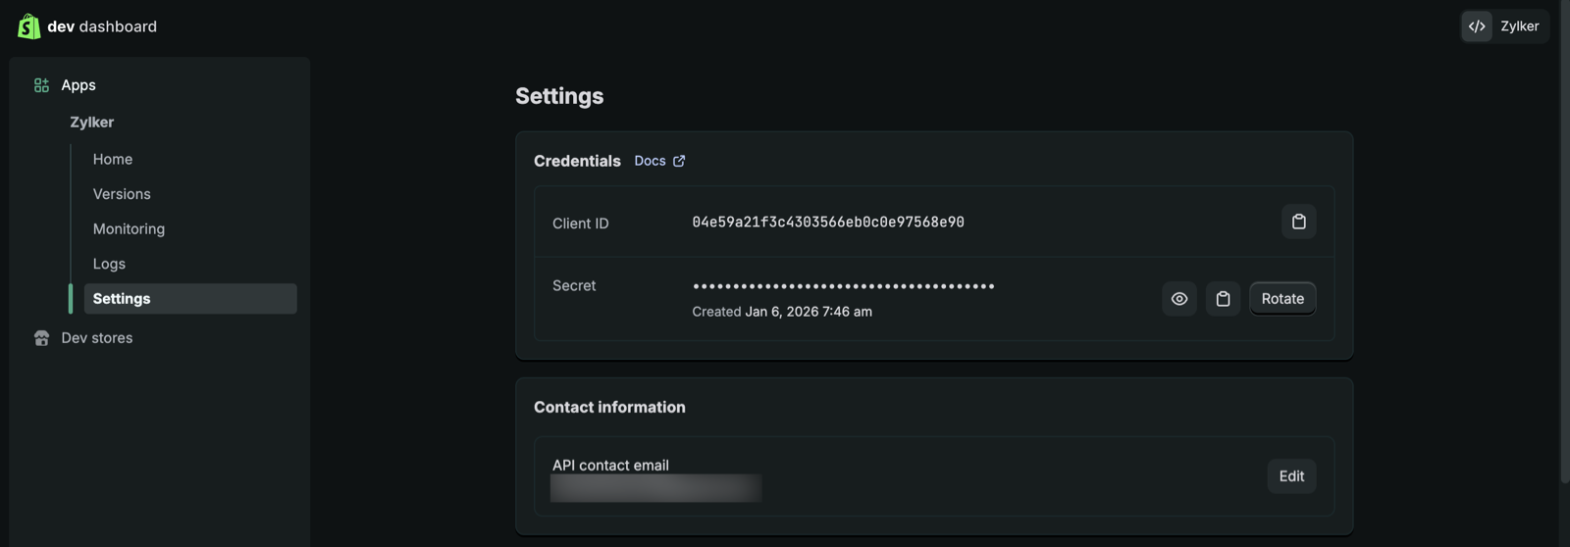The width and height of the screenshot is (1570, 547).
Task: Rotate the client secret
Action: (x=1282, y=299)
